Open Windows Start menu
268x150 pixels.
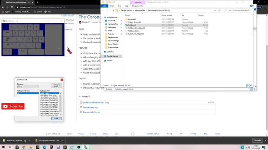3,147
